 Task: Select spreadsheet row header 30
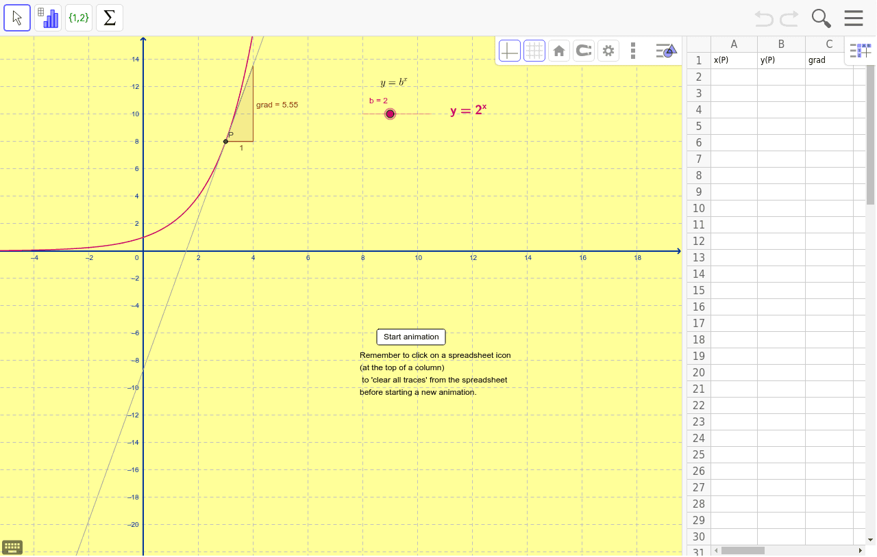pyautogui.click(x=699, y=536)
